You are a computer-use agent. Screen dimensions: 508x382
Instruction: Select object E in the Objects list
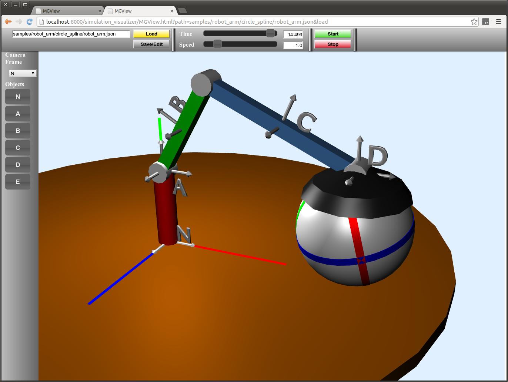point(18,182)
